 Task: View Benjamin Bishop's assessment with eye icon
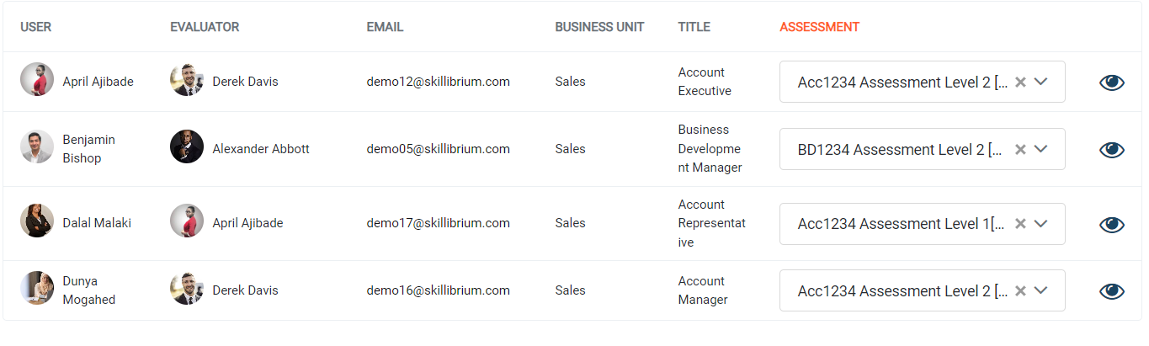pos(1112,149)
